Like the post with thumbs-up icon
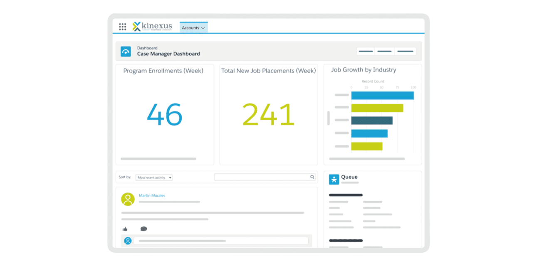 click(125, 229)
